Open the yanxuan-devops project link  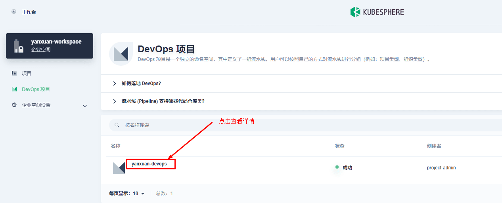coord(149,164)
